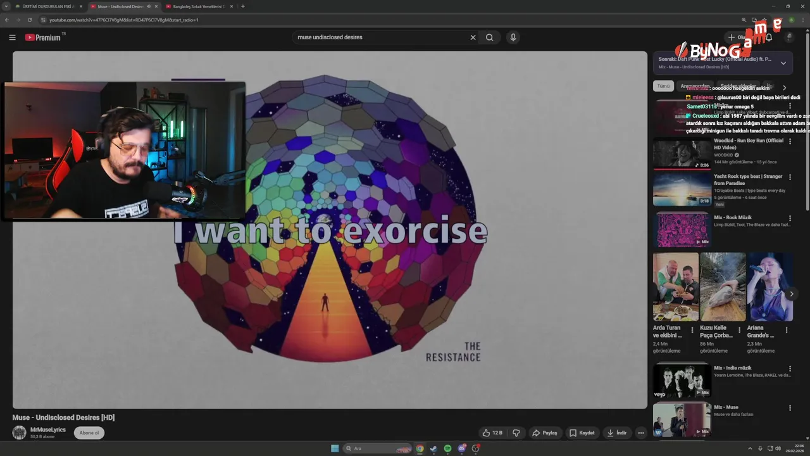Switch to Bangladeş Sokak Yemeklerini tab
This screenshot has height=456, width=810.
[199, 6]
